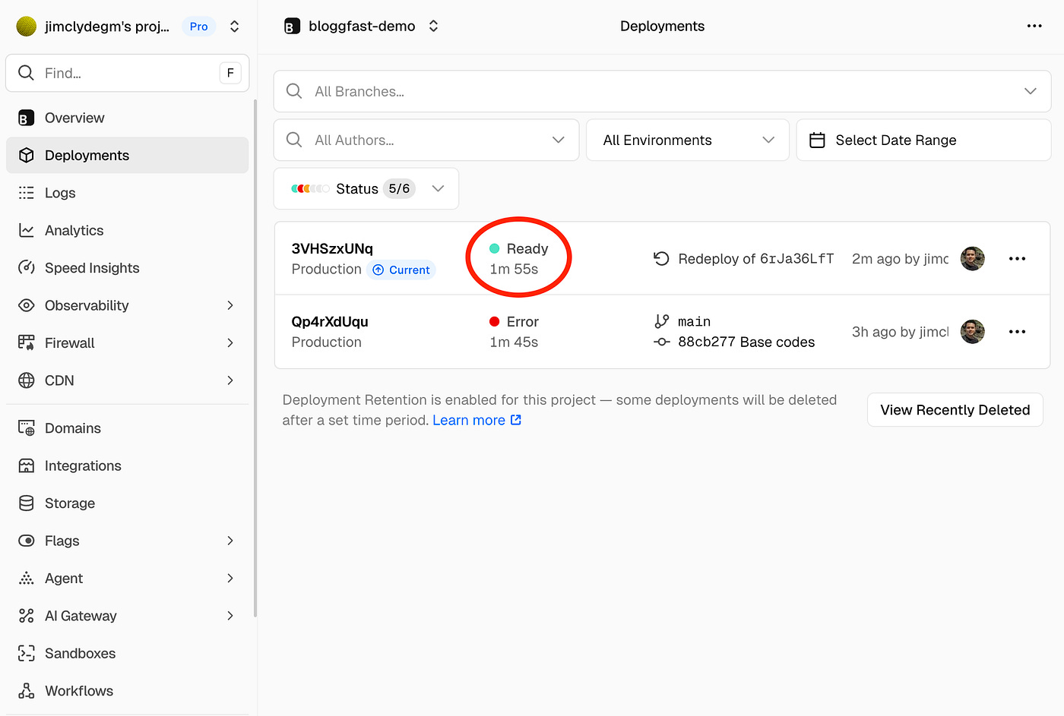The height and width of the screenshot is (716, 1064).
Task: Click Redeploy of 6rJa36LfT text
Action: point(755,259)
